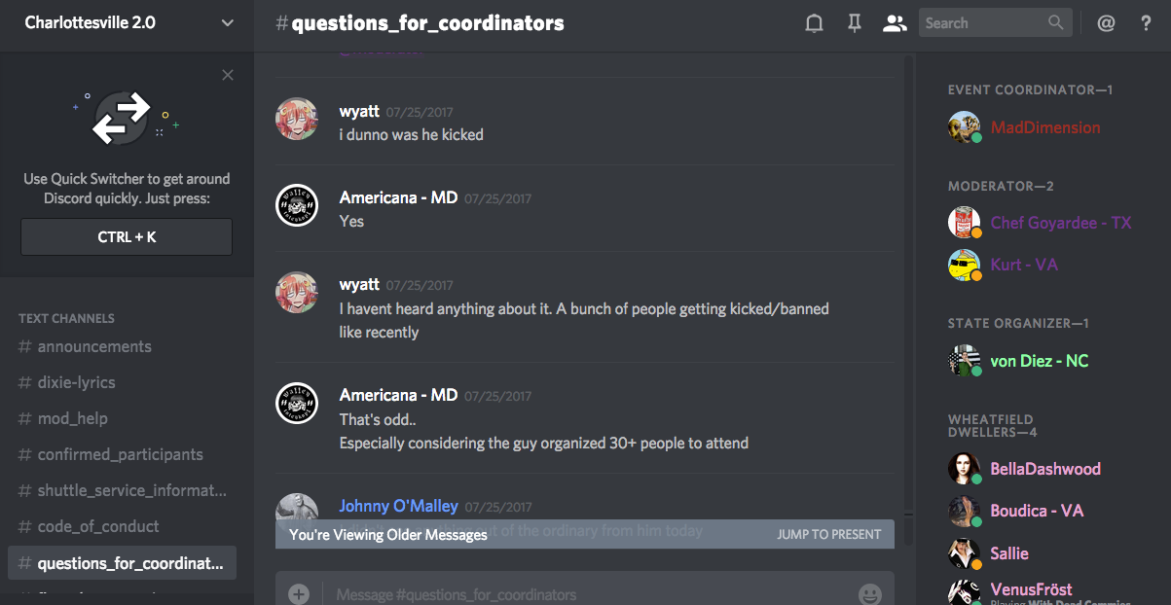Dismiss the Quick Switcher tip
This screenshot has width=1171, height=605.
tap(228, 75)
